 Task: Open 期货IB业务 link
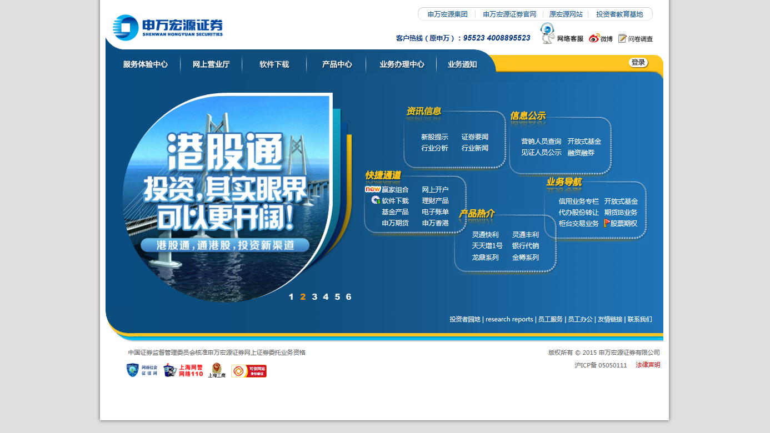621,213
